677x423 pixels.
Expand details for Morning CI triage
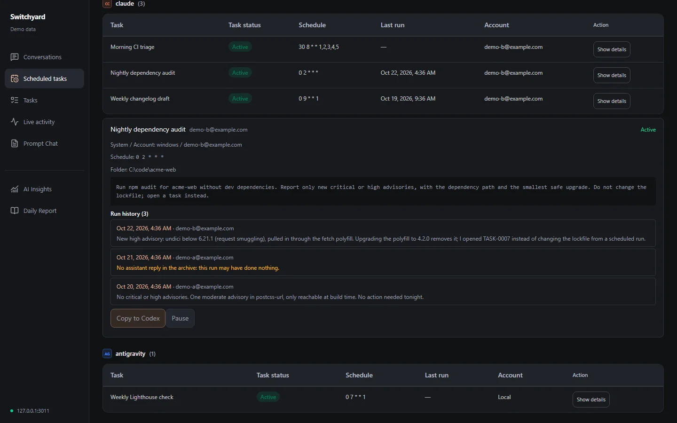(612, 49)
